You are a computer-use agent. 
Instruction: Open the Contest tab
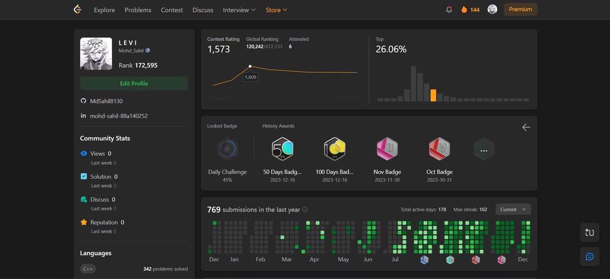coord(172,10)
